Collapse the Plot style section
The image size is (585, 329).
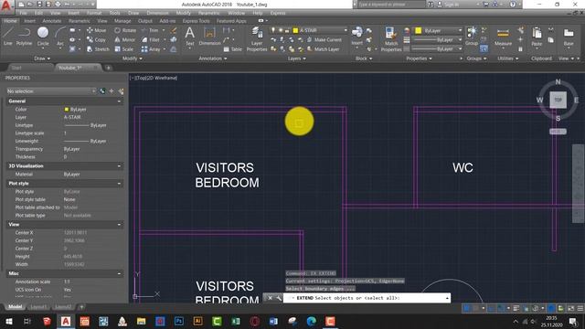coord(119,184)
